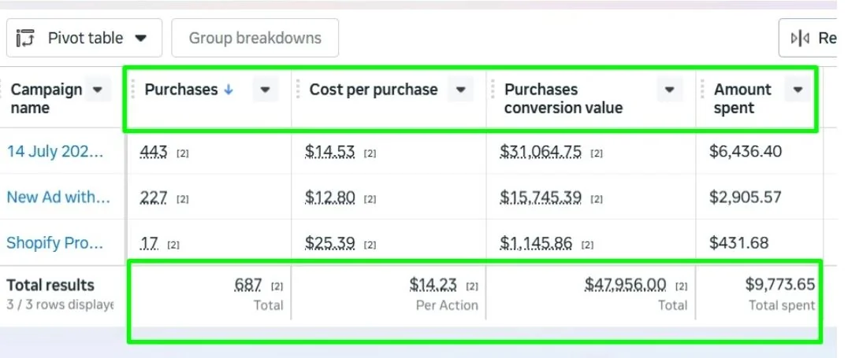Click the partially visible Re… button icon
Image resolution: width=859 pixels, height=358 pixels.
[801, 39]
